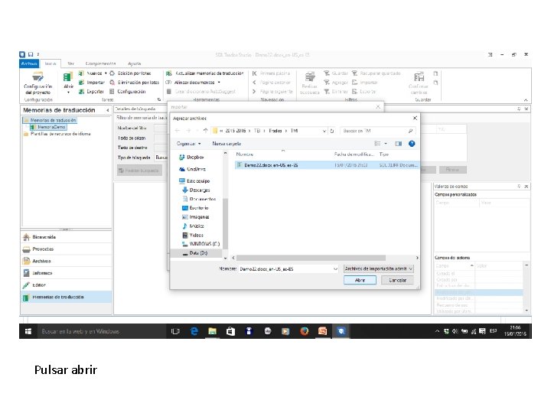Expand the filename history dropdown arrow

(x=335, y=268)
